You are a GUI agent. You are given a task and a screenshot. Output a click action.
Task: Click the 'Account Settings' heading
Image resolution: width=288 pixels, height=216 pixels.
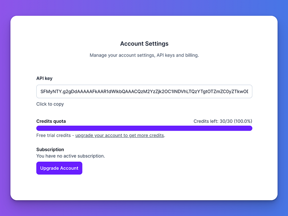pyautogui.click(x=144, y=44)
